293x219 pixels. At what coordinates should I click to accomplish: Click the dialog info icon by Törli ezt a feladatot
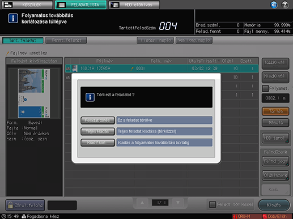point(90,97)
